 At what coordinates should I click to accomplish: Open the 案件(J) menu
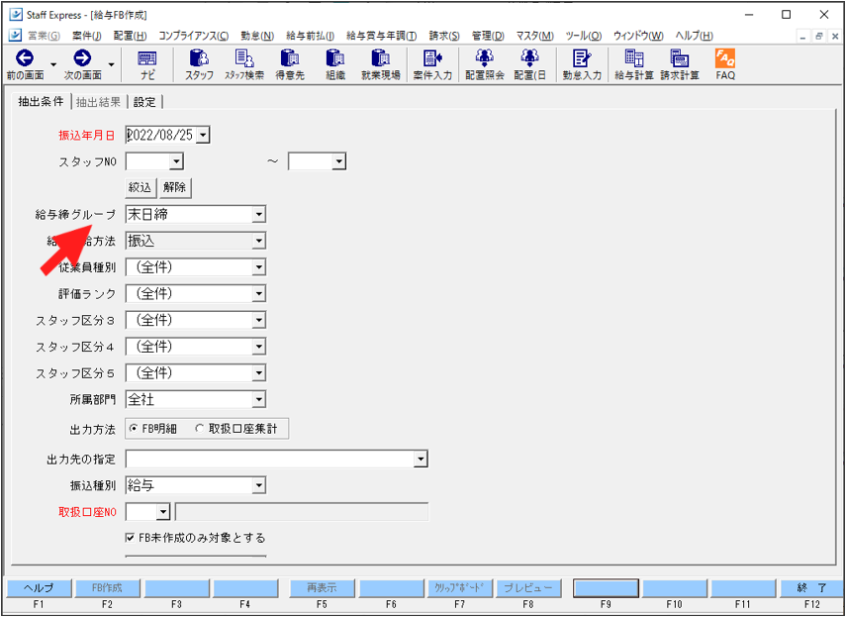point(87,36)
